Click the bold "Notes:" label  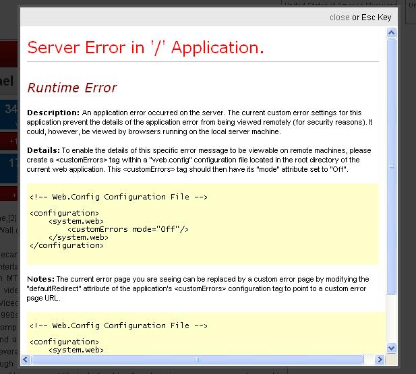coord(40,279)
